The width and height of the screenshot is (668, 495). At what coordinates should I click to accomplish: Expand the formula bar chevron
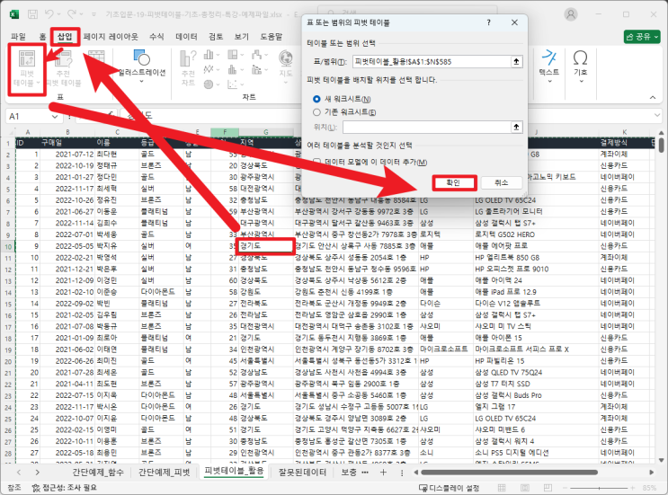pos(657,116)
